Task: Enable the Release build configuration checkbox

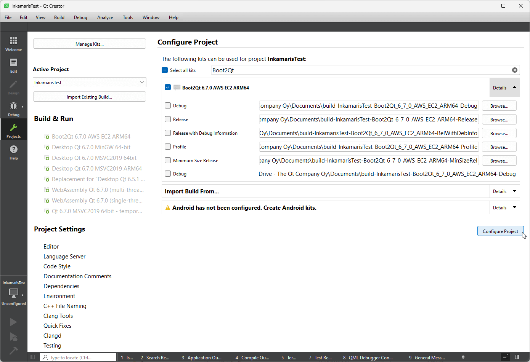Action: point(168,119)
